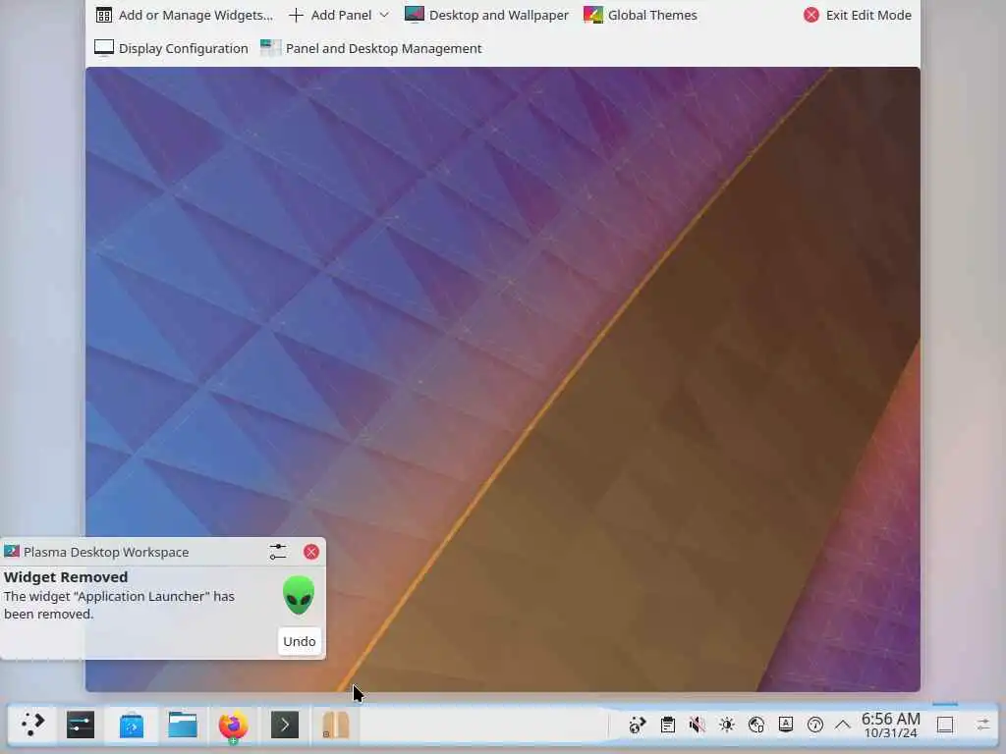Image resolution: width=1006 pixels, height=754 pixels.
Task: Open the digital clock showing 6:56 AM
Action: tap(890, 726)
